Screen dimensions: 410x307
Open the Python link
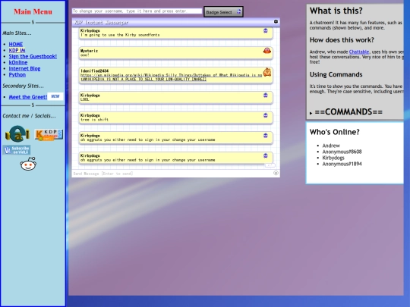pos(17,74)
